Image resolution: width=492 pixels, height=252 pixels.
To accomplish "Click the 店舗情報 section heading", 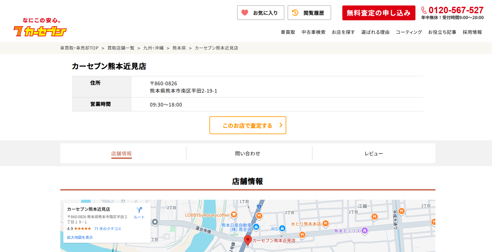I will tap(248, 181).
